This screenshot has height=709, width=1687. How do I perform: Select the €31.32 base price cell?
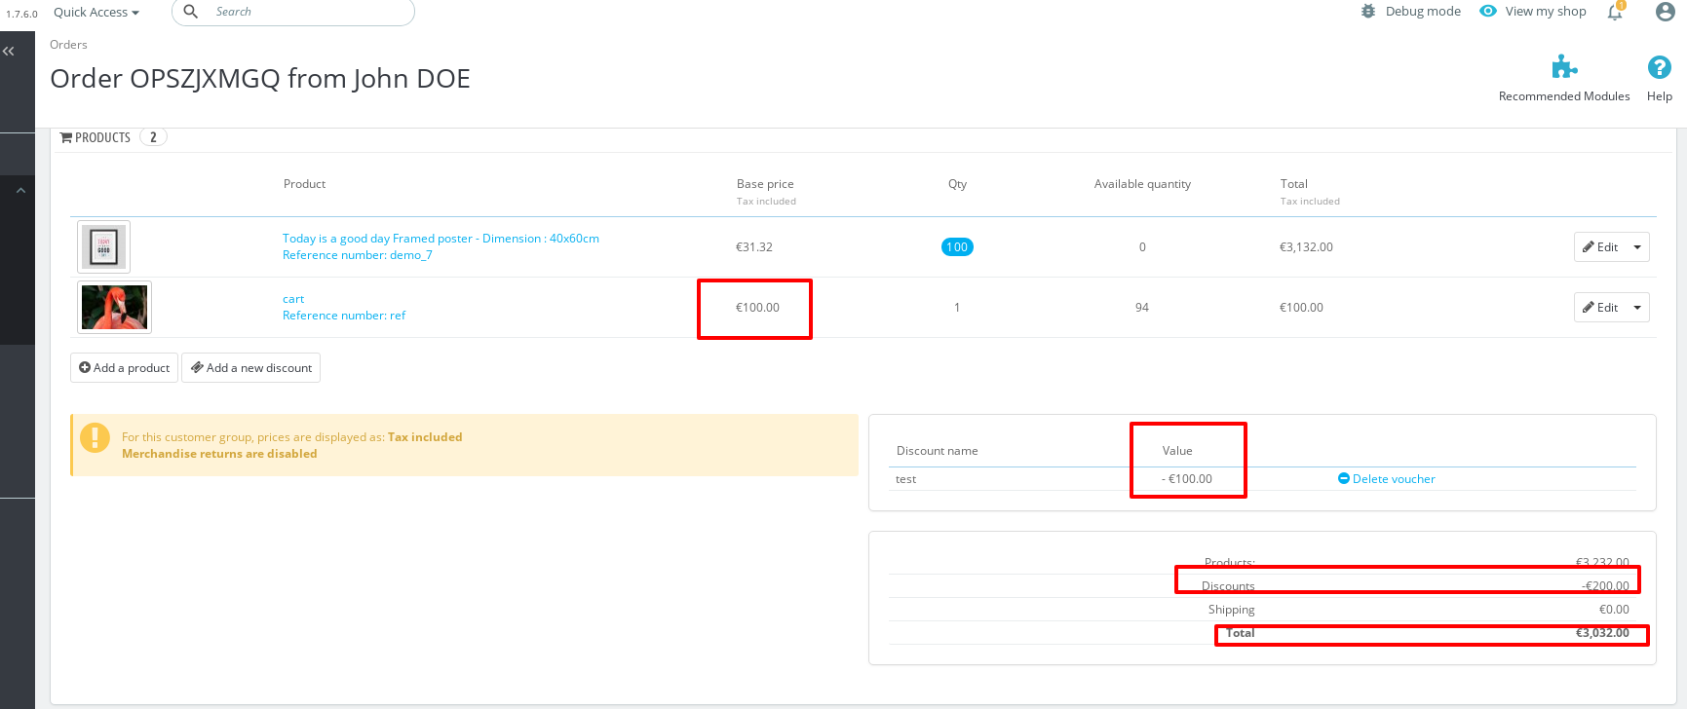[x=753, y=247]
